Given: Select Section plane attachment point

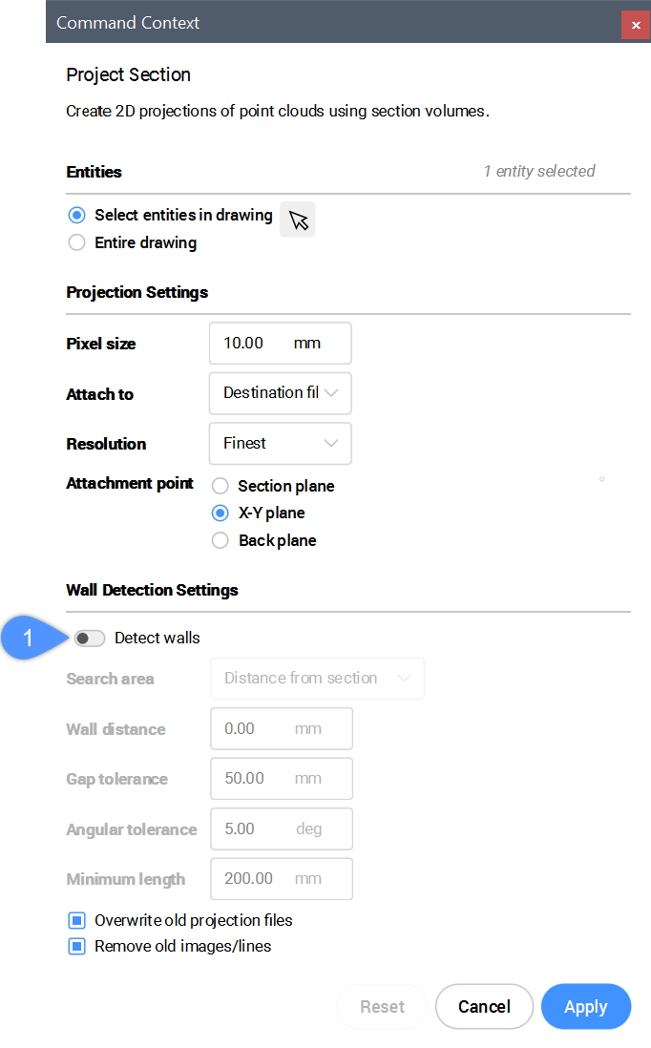Looking at the screenshot, I should point(220,487).
